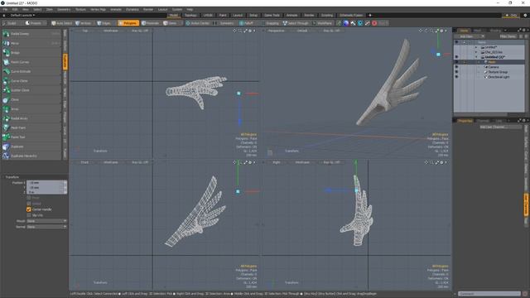Open the Geometry menu
The image size is (530, 298).
64,9
